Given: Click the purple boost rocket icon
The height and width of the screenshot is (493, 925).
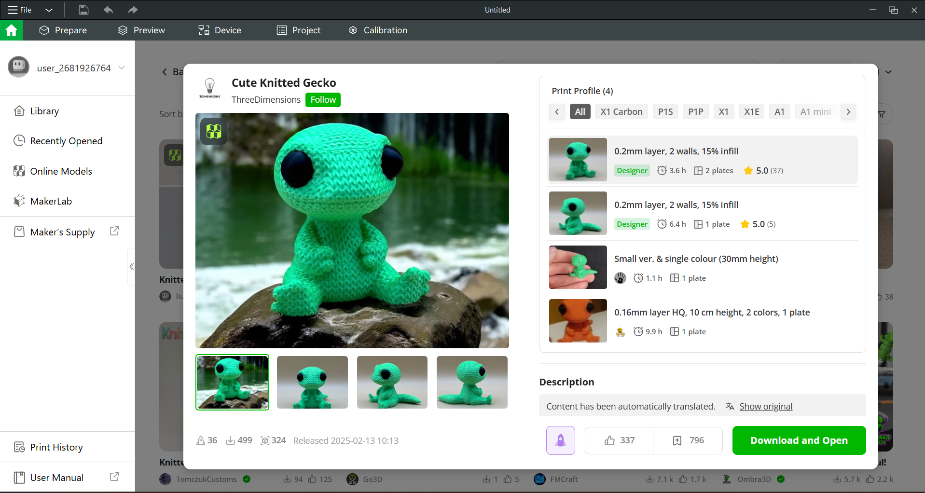Looking at the screenshot, I should point(560,440).
